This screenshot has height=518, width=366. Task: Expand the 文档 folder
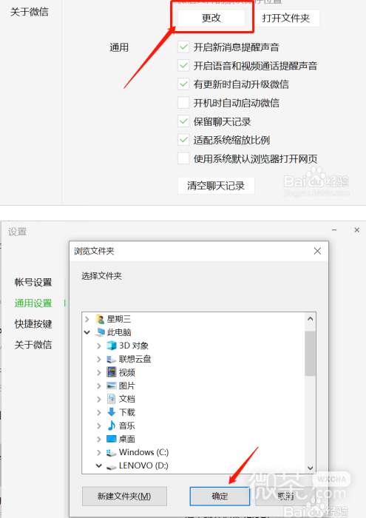tap(99, 399)
